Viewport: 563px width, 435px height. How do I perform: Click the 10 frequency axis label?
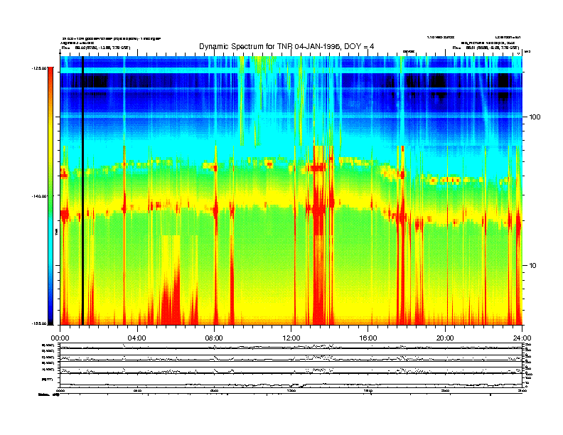[x=533, y=266]
